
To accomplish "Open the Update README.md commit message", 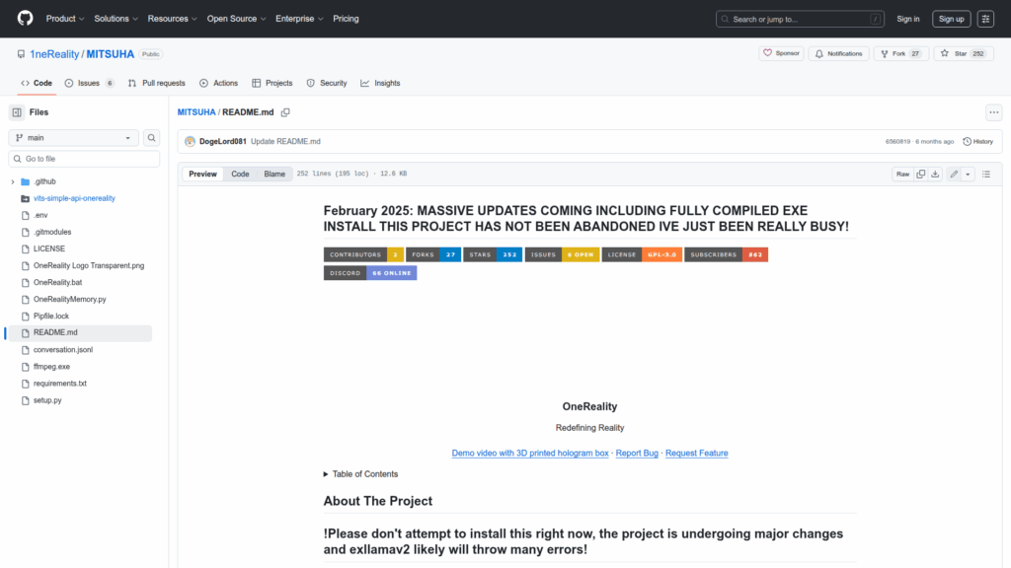I will click(x=285, y=142).
